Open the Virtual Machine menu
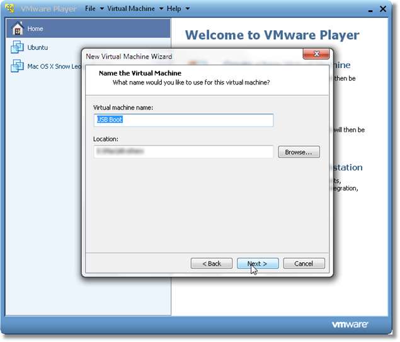 [x=131, y=8]
